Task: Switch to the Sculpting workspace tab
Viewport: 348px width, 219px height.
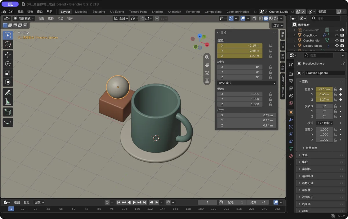Action: click(x=99, y=12)
